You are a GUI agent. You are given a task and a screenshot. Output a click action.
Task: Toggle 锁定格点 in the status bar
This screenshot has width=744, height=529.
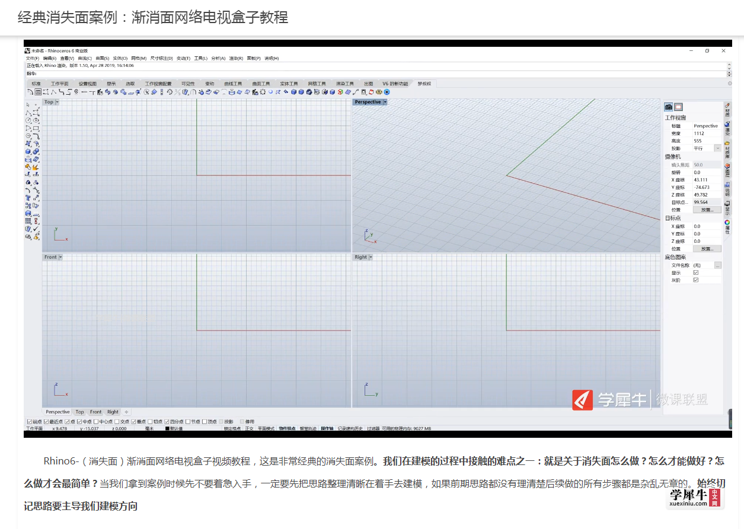(232, 428)
